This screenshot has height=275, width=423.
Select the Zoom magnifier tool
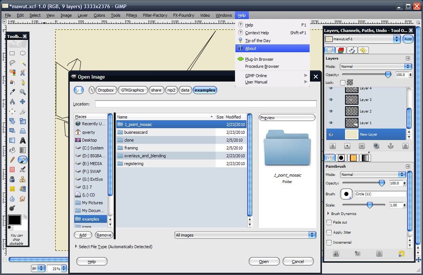pos(23,92)
